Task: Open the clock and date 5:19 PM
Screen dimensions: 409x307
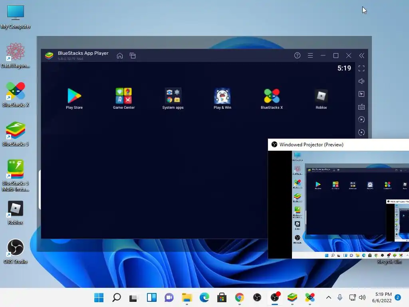Action: tap(382, 297)
